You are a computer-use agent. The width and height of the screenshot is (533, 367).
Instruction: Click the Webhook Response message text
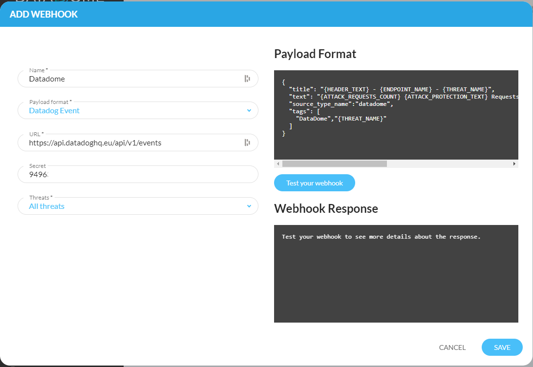[381, 237]
